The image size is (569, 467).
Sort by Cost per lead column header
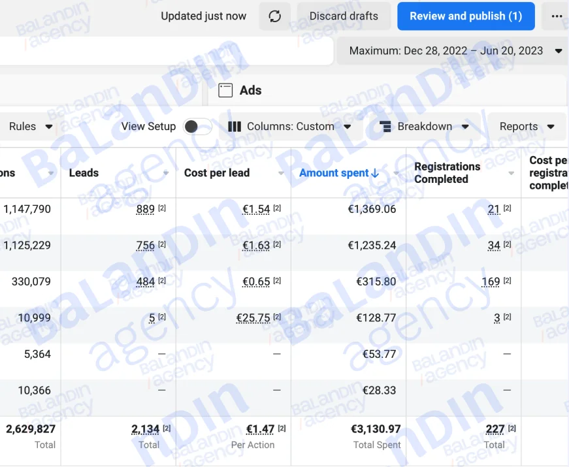(x=217, y=173)
